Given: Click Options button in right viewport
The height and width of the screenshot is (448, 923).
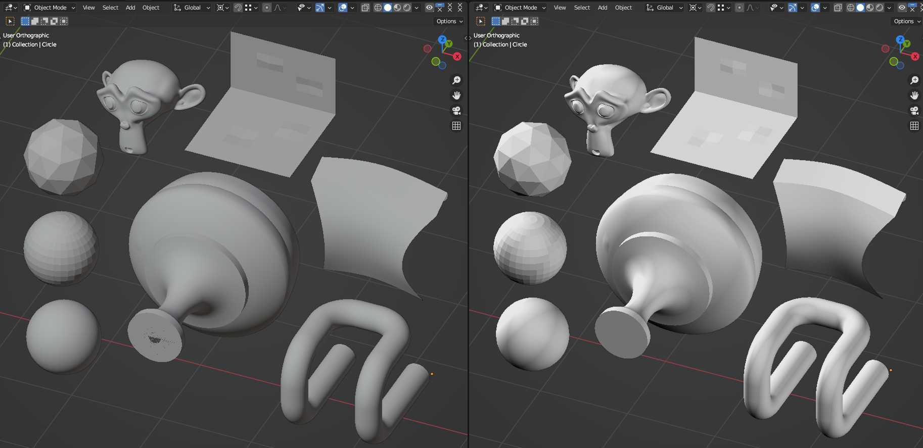Looking at the screenshot, I should click(x=907, y=21).
